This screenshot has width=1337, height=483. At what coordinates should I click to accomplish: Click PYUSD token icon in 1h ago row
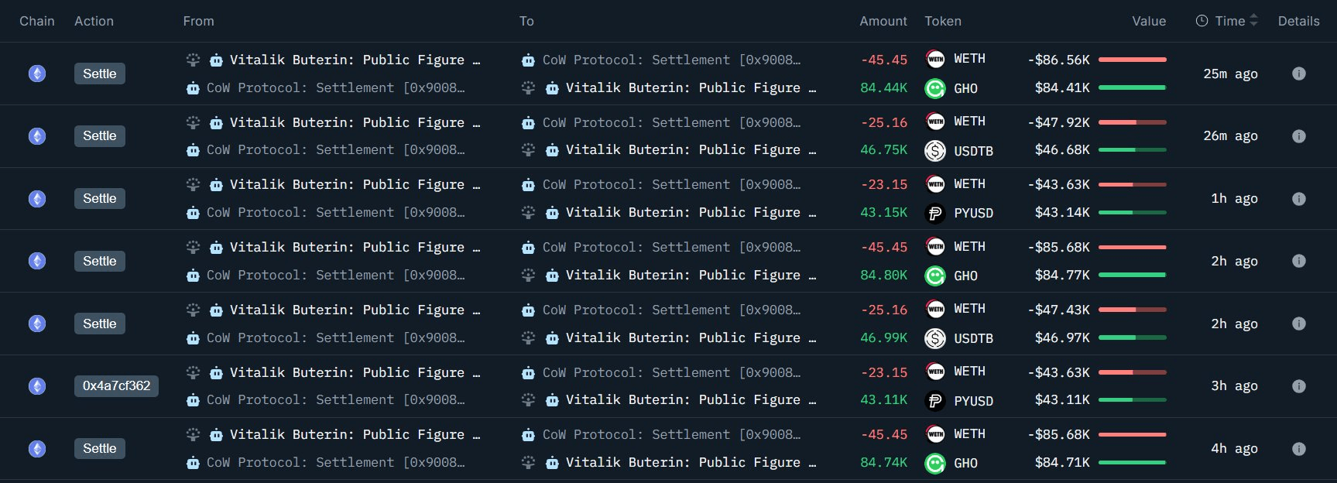pyautogui.click(x=935, y=214)
